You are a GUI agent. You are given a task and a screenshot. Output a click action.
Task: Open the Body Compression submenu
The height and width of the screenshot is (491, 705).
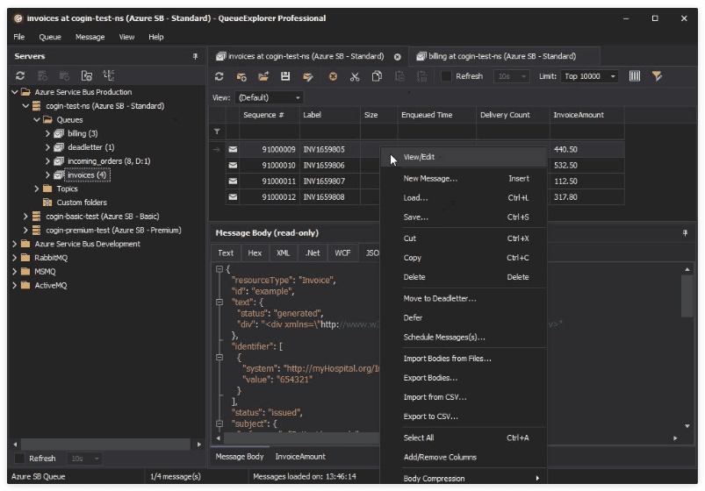[464, 478]
